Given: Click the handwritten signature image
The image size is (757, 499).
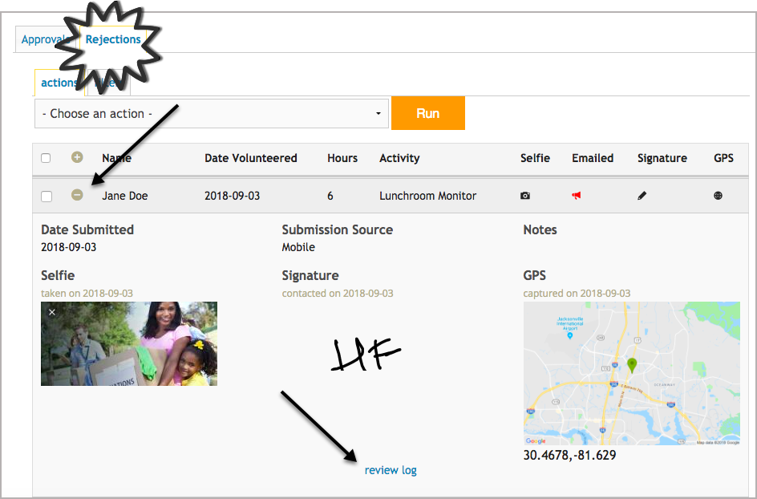Looking at the screenshot, I should [x=366, y=355].
